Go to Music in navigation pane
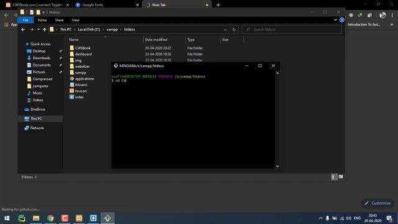The height and width of the screenshot is (224, 398). [37, 93]
